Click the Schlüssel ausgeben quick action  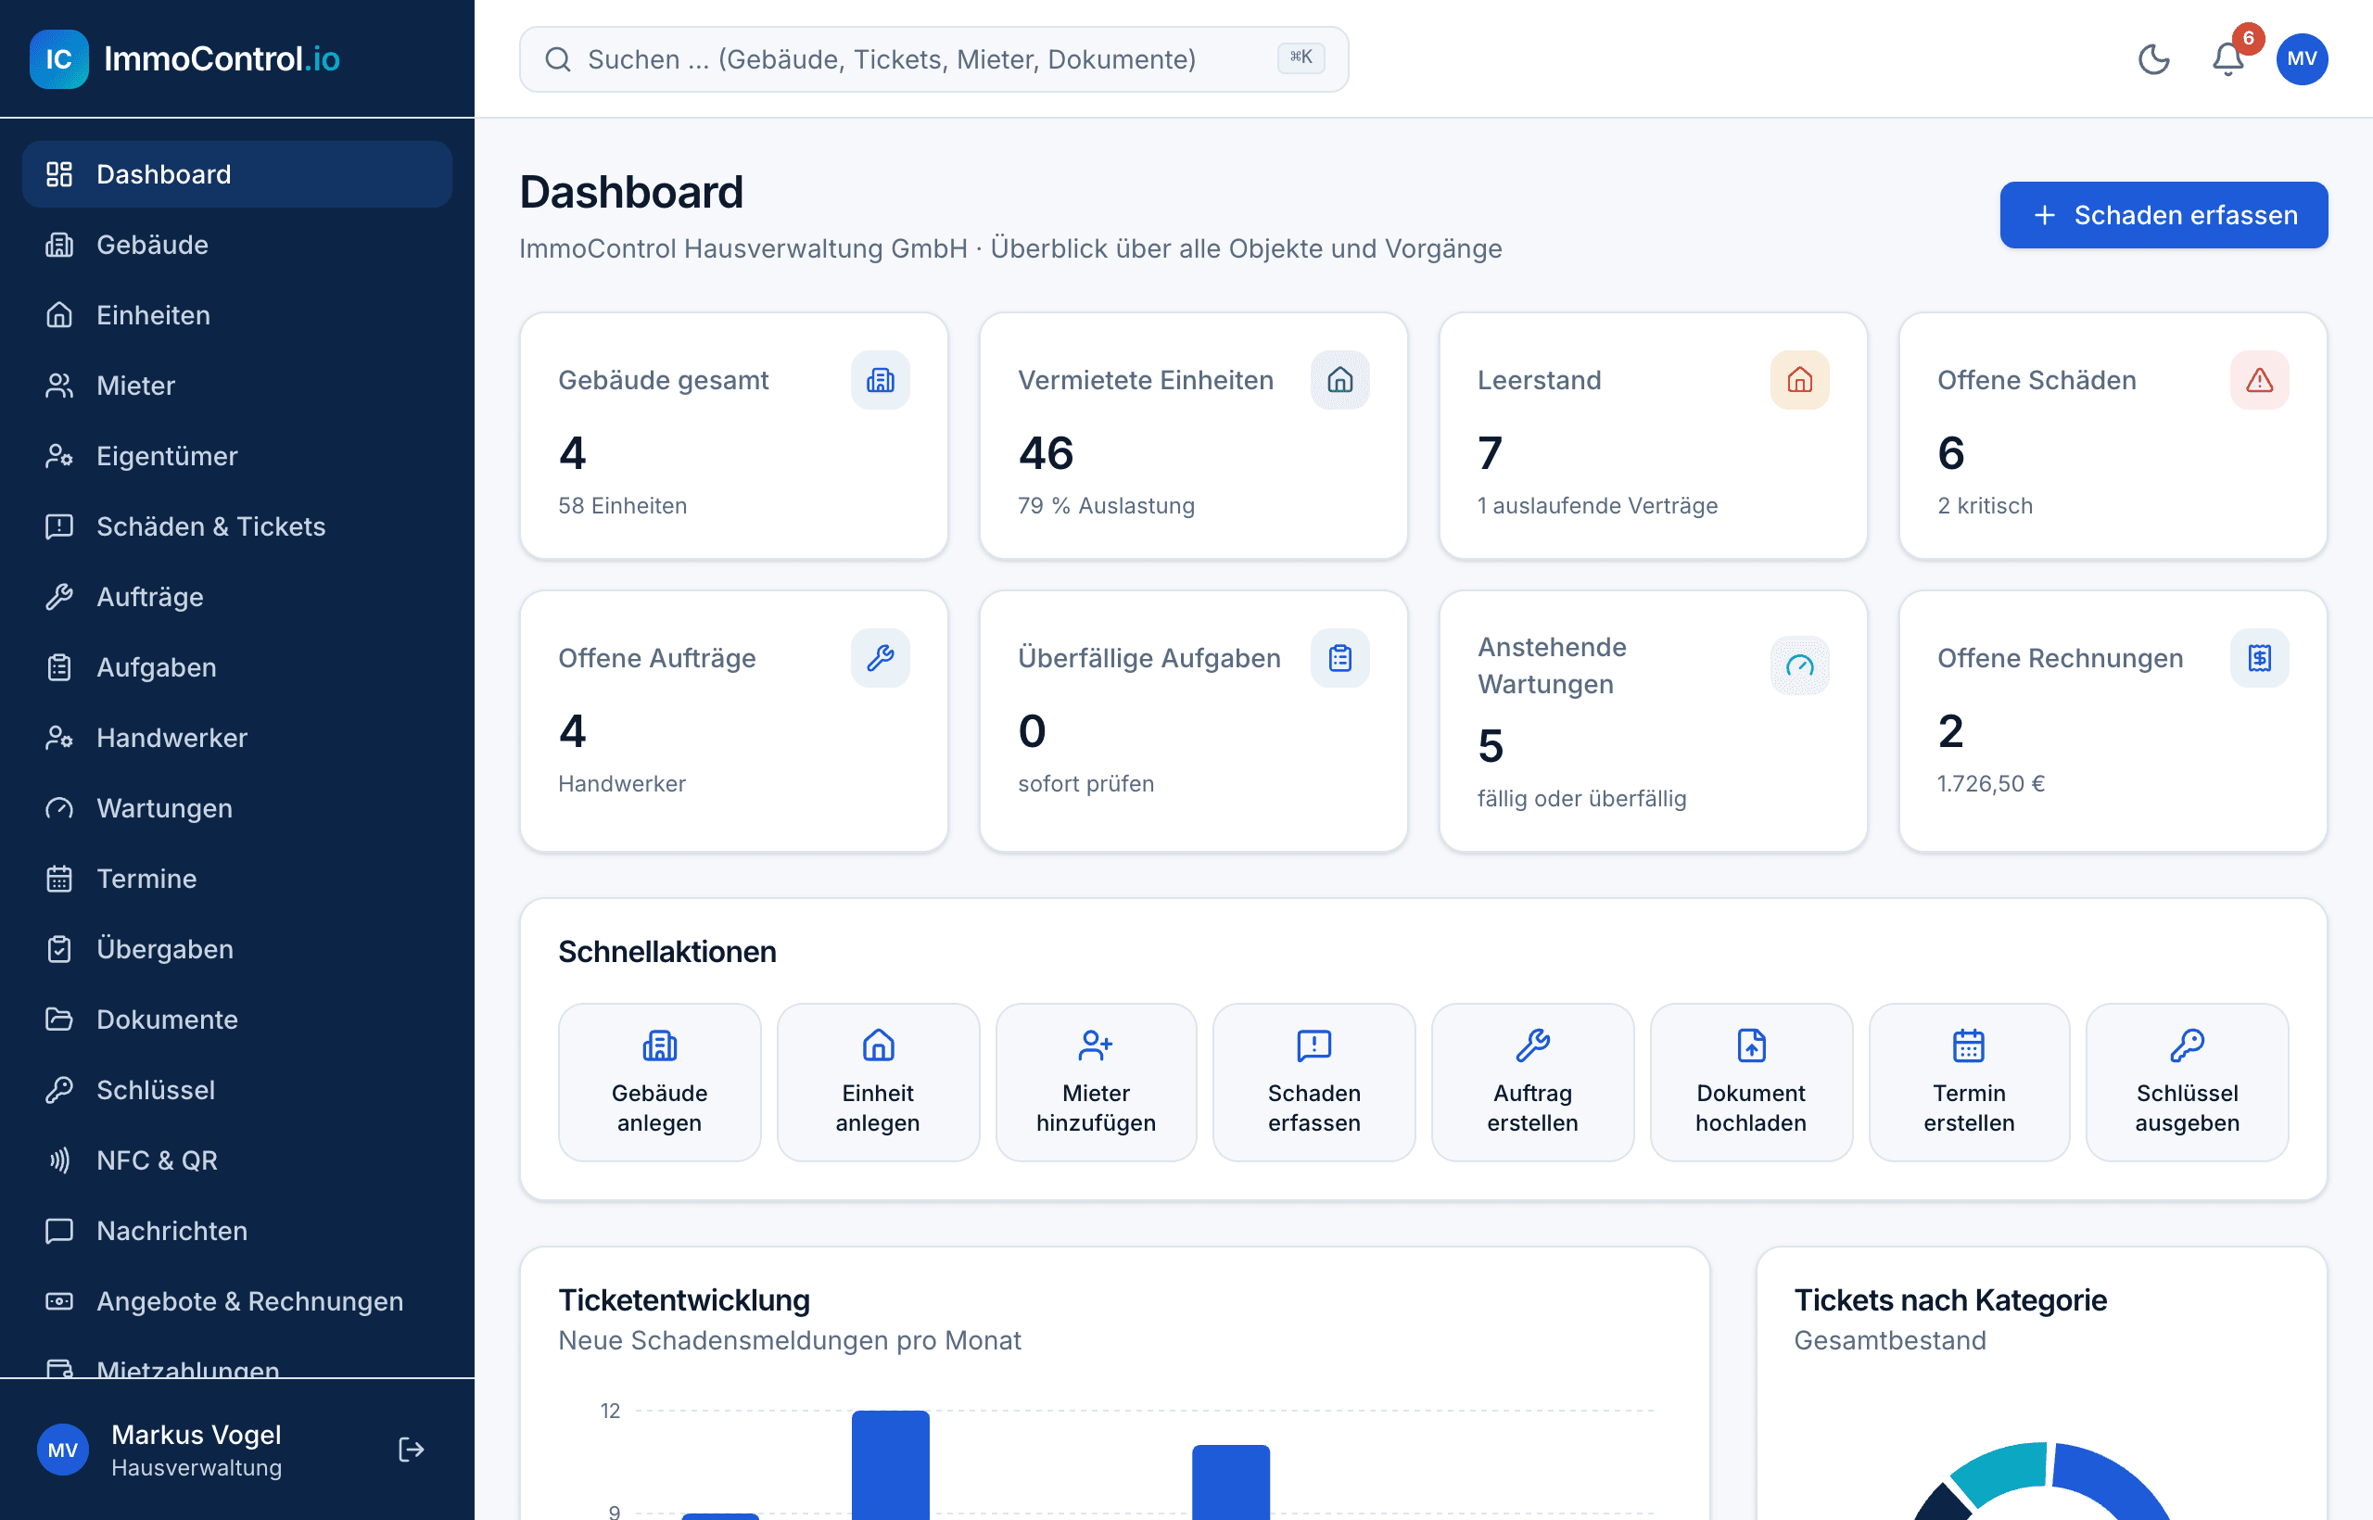tap(2187, 1082)
